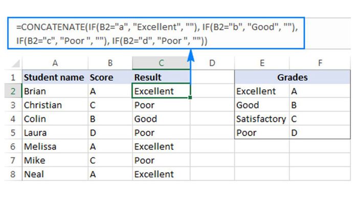This screenshot has width=358, height=201.
Task: Click the select-all corner triangle
Action: click(16, 63)
